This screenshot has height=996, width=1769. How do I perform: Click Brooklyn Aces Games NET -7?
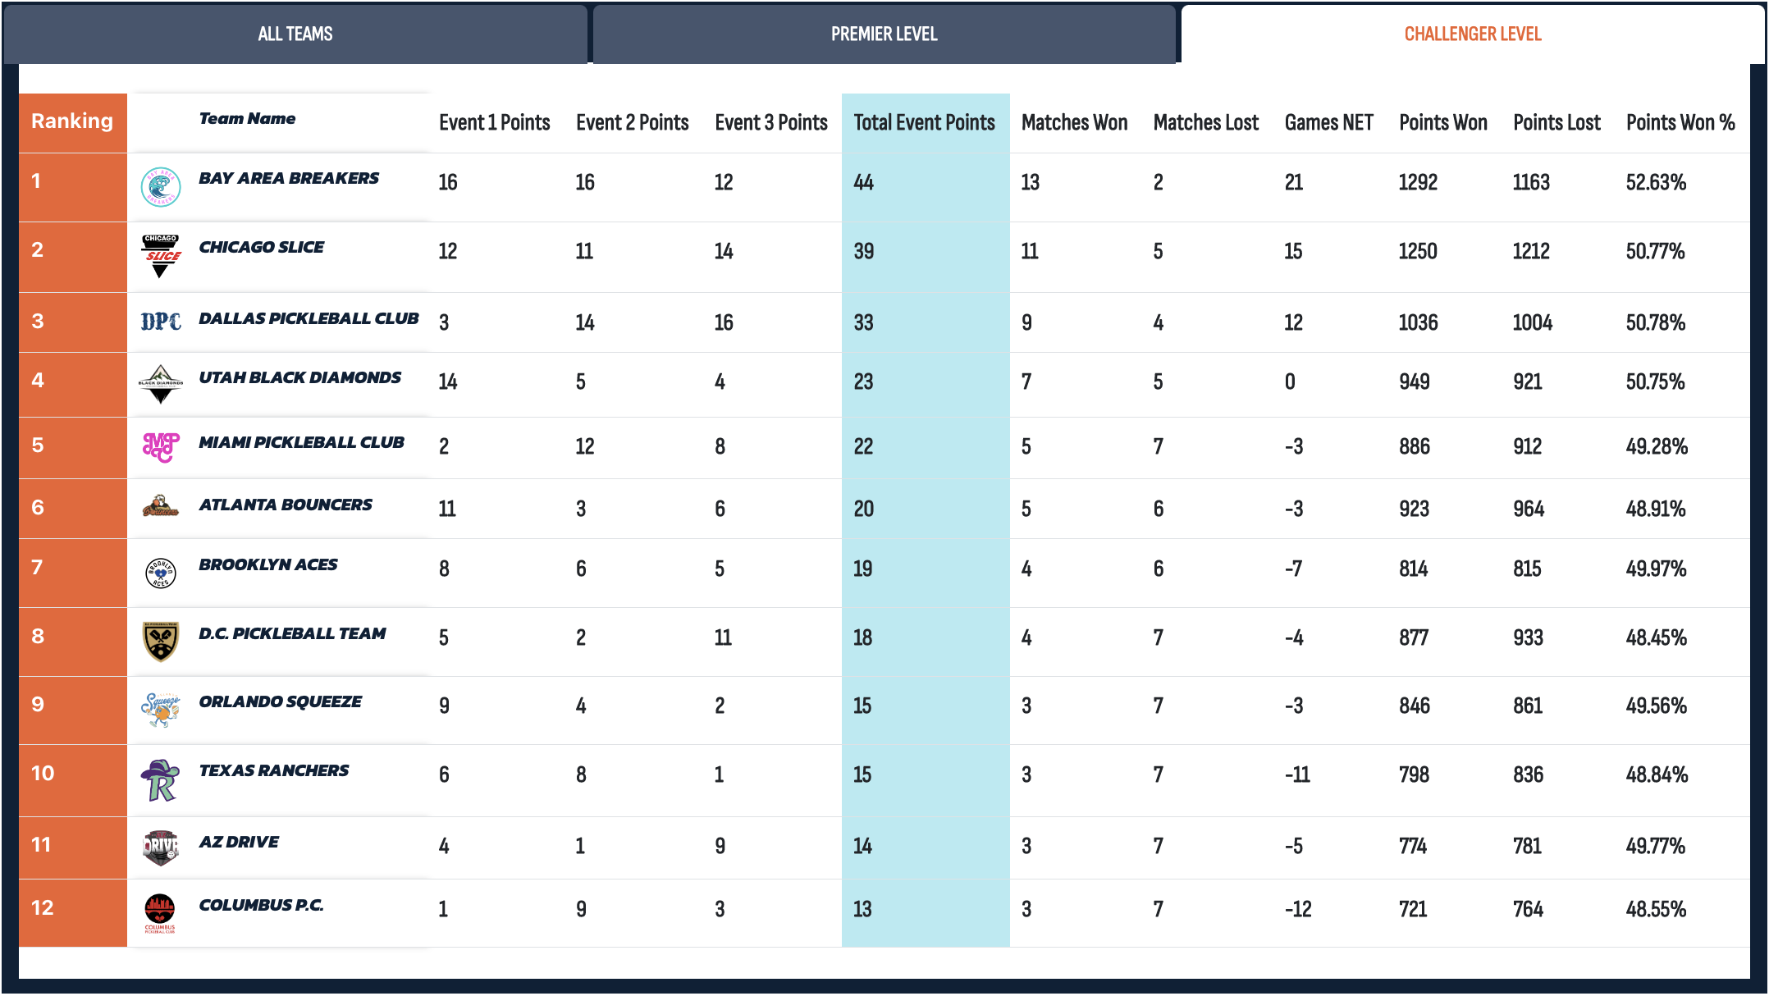coord(1294,569)
